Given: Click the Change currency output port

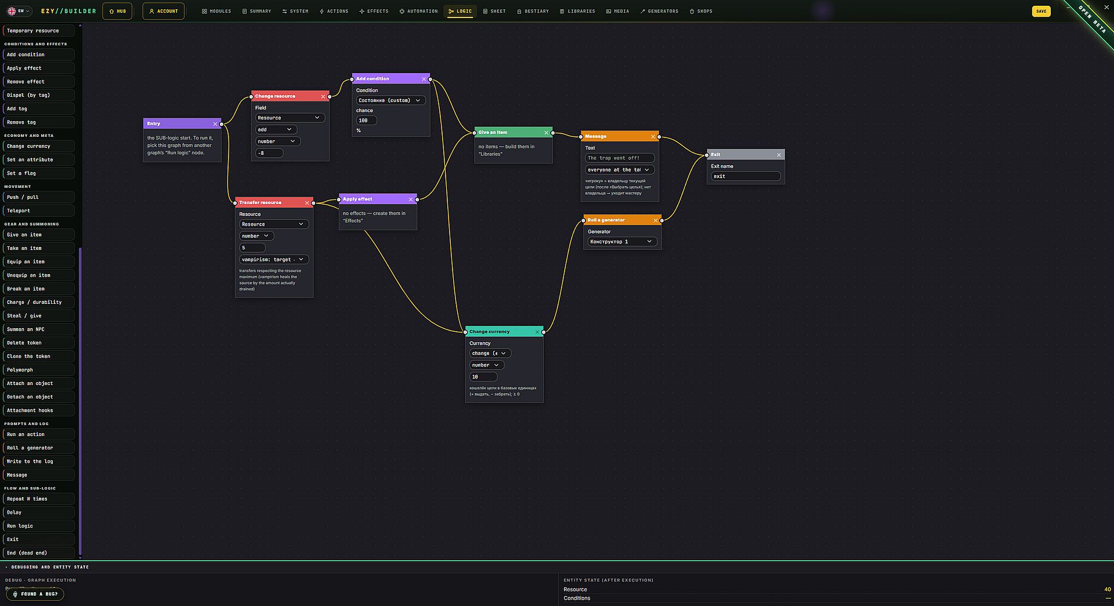Looking at the screenshot, I should tap(544, 332).
